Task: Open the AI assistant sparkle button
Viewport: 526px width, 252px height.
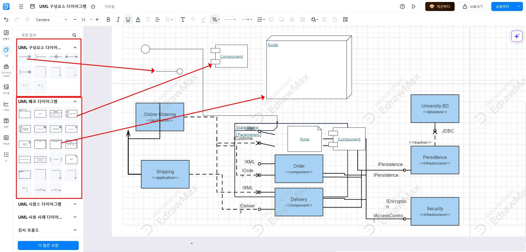Action: coord(517,36)
